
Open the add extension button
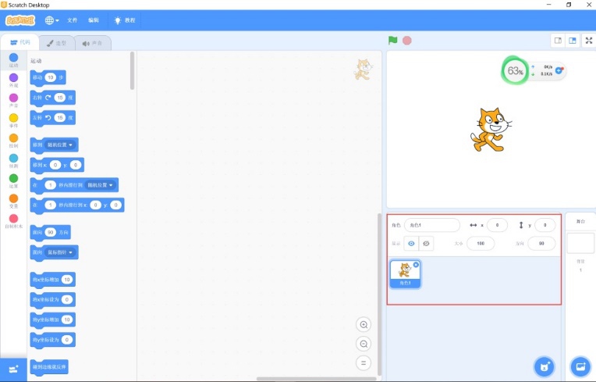[13, 370]
